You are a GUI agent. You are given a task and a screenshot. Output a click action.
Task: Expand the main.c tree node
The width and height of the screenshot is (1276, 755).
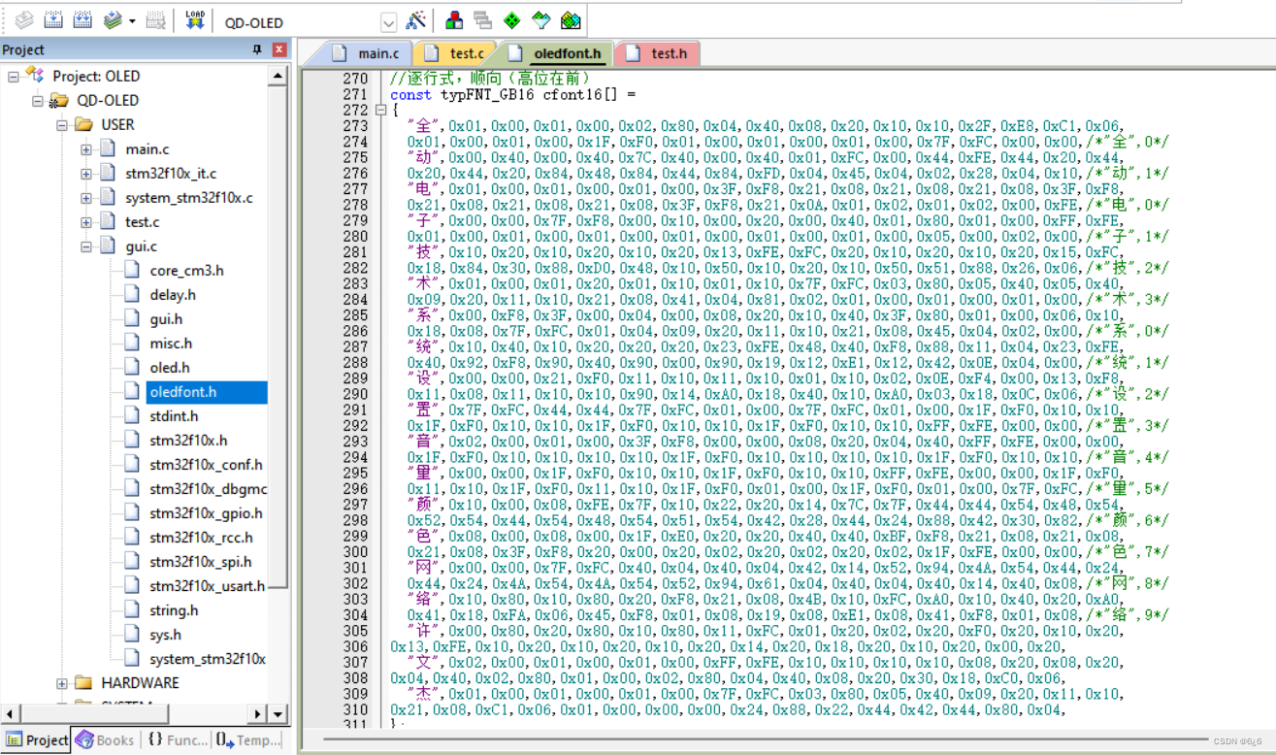86,148
